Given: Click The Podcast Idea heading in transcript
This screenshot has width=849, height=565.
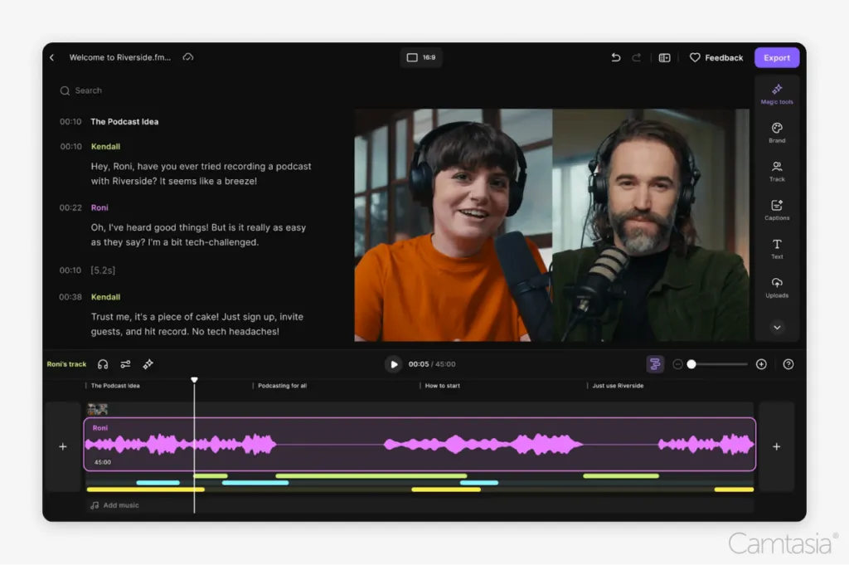Looking at the screenshot, I should coord(124,122).
